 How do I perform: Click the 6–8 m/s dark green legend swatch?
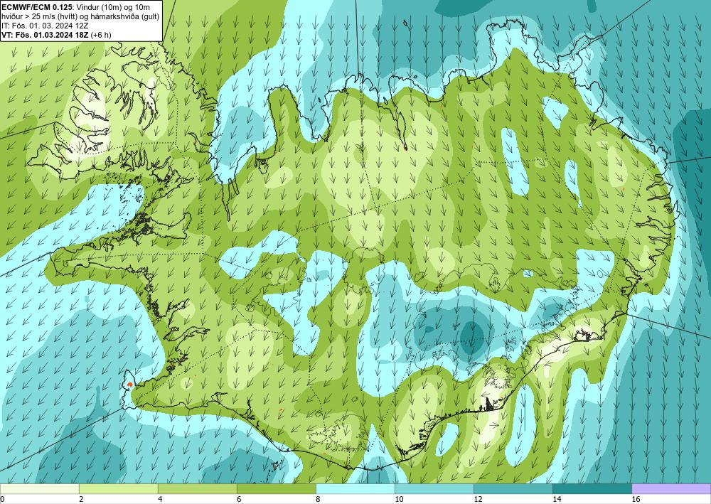pyautogui.click(x=276, y=488)
